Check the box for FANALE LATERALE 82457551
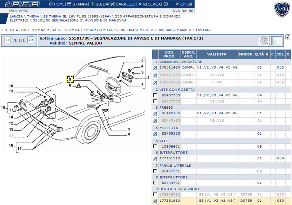292x205 pixels. click(155, 171)
